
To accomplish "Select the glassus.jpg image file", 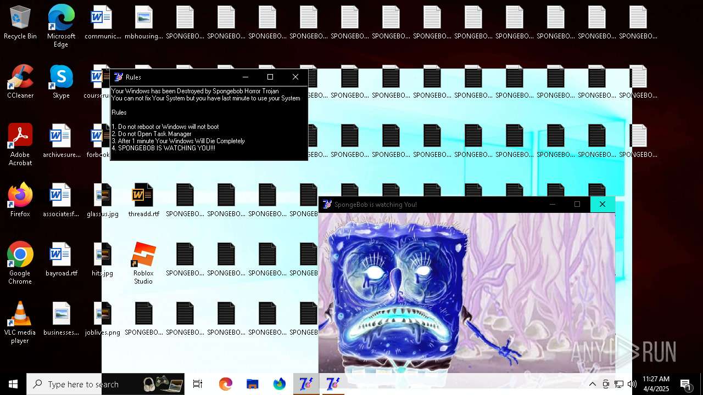I will (103, 201).
